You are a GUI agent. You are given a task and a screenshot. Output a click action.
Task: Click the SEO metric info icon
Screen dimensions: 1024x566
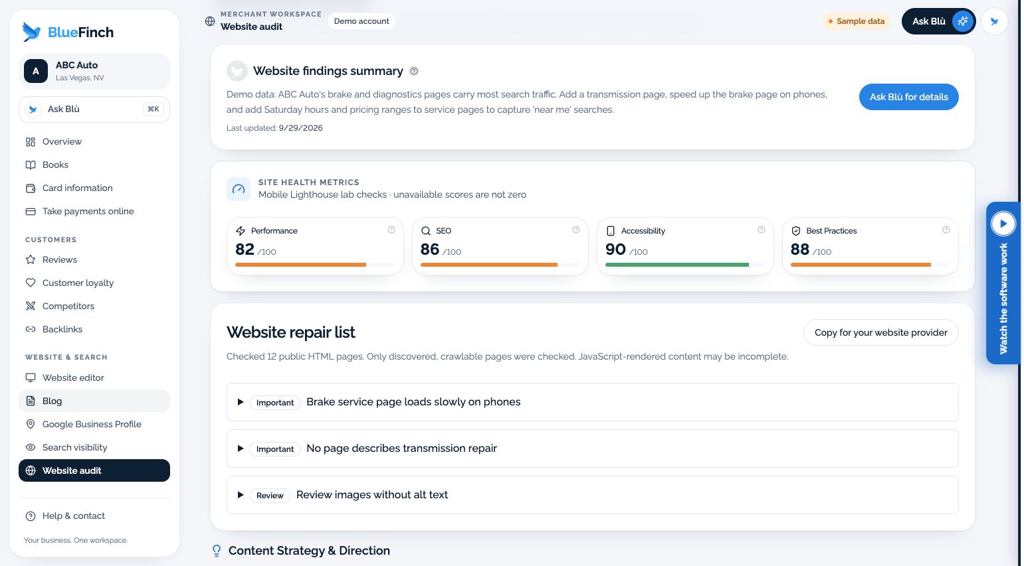(576, 230)
